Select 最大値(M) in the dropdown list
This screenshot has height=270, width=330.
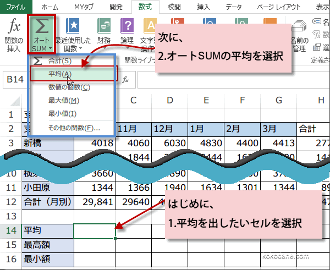64,101
